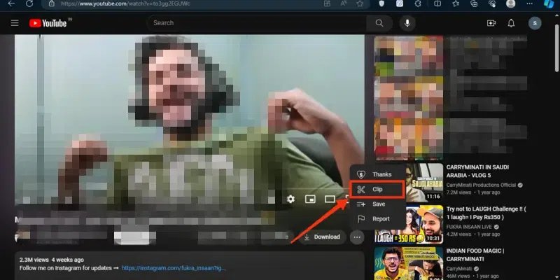The image size is (560, 280).
Task: Reload the page with refresh icon
Action: pos(29,3)
